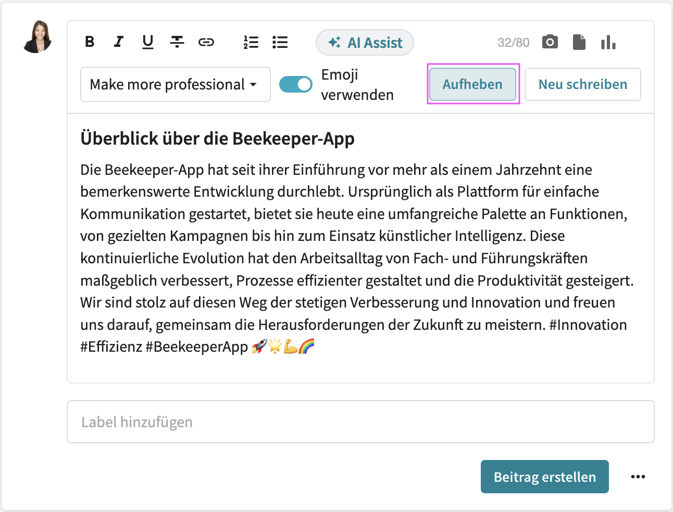Image resolution: width=673 pixels, height=512 pixels.
Task: Apply strikethrough formatting
Action: pyautogui.click(x=177, y=42)
